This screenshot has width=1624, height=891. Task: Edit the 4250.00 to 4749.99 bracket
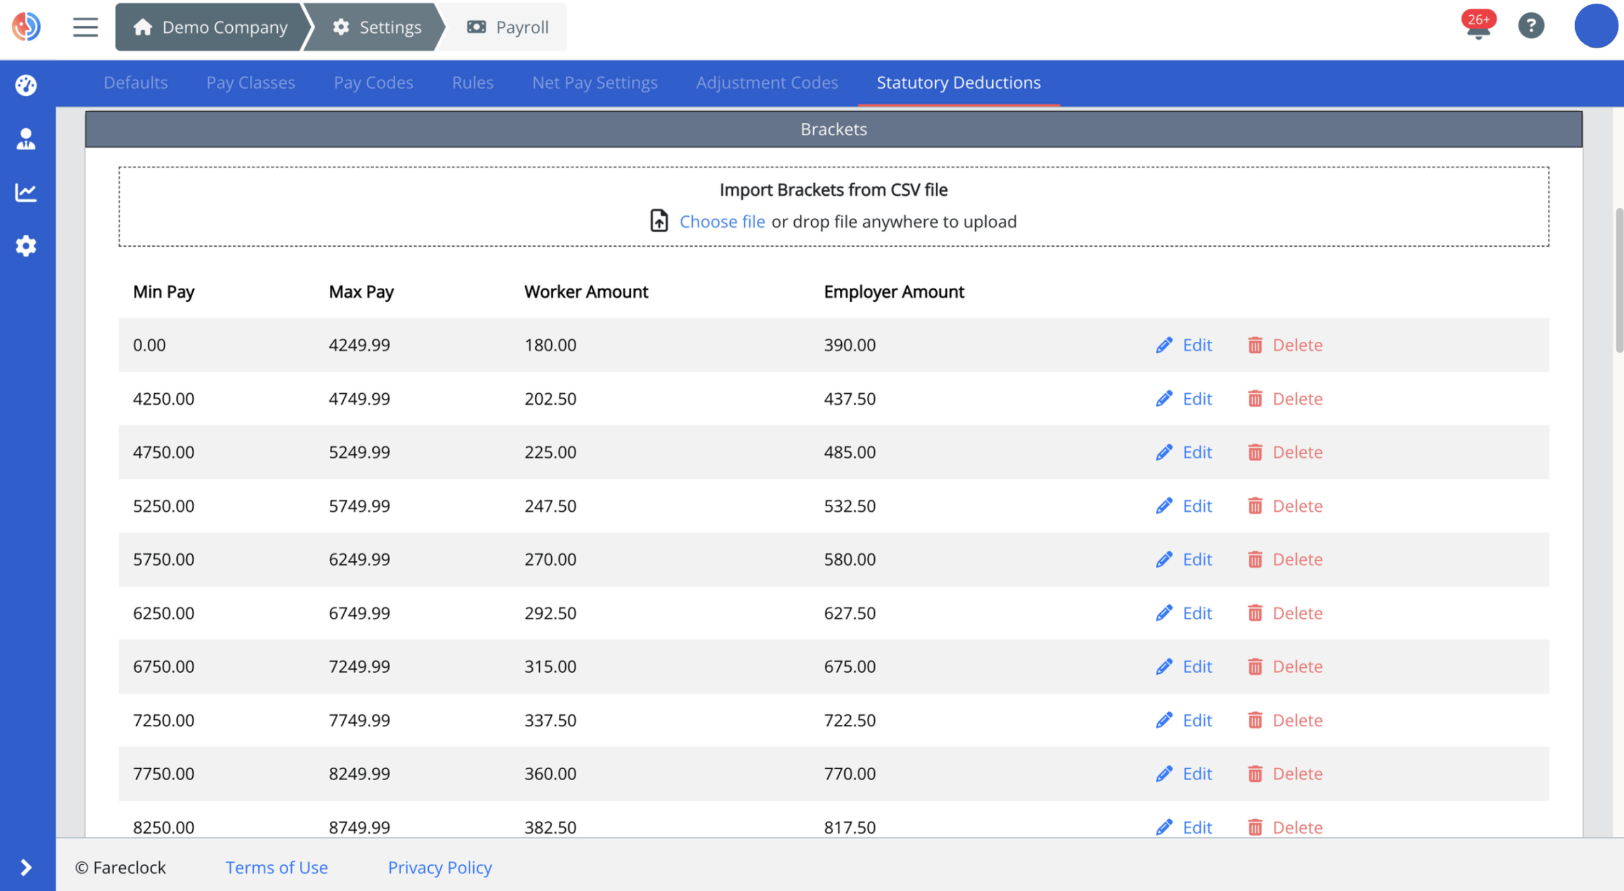click(x=1184, y=399)
